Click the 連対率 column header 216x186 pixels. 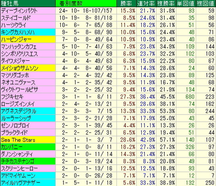click(146, 4)
